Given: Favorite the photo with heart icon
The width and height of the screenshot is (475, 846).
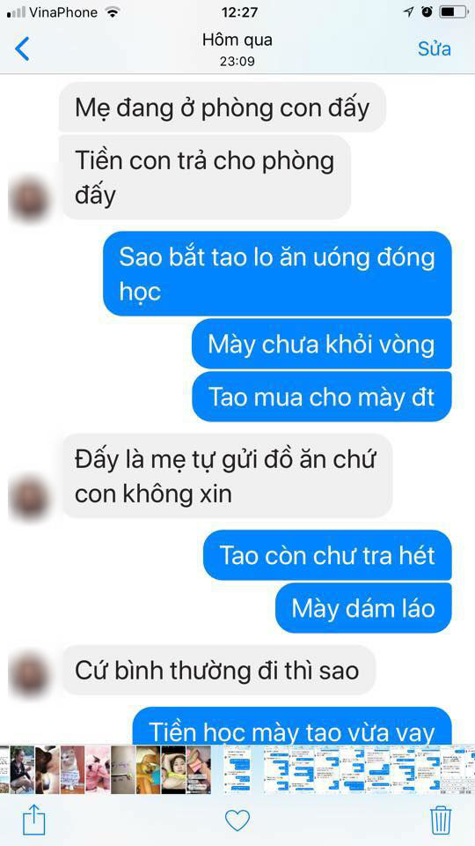Looking at the screenshot, I should point(237,820).
